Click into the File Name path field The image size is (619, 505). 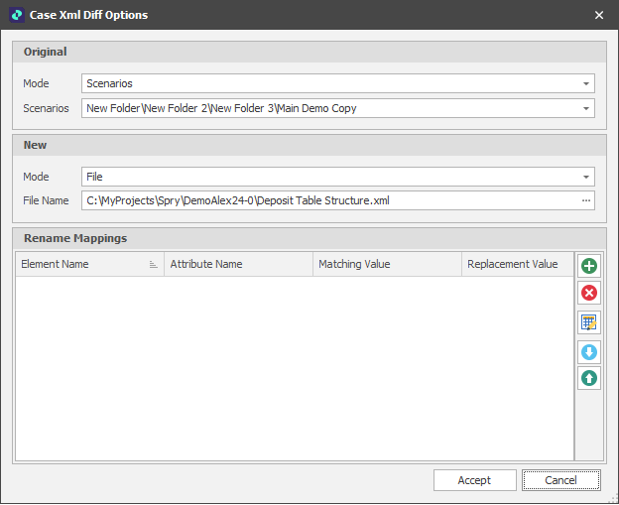[327, 200]
